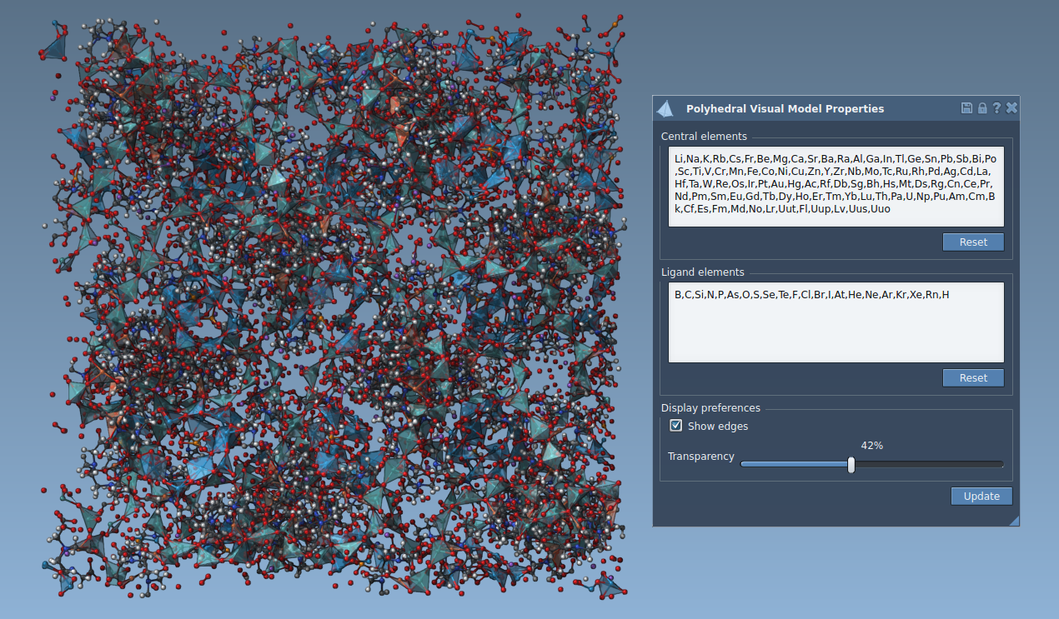
Task: Toggle the padlock icon in panel header
Action: point(981,108)
